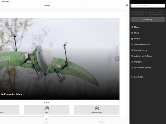Open the Anmeldung login button

148,19
